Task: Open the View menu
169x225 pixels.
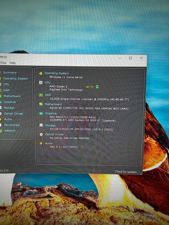Action: click(3, 63)
